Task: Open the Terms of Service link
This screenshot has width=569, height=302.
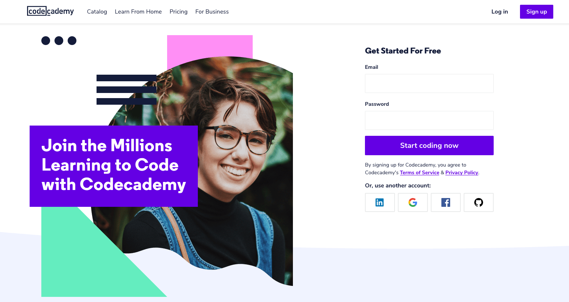Action: click(x=419, y=172)
